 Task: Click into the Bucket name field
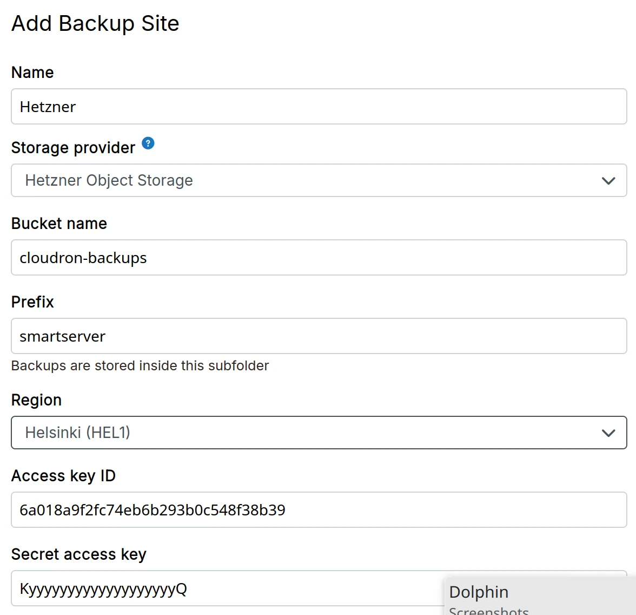(x=319, y=258)
